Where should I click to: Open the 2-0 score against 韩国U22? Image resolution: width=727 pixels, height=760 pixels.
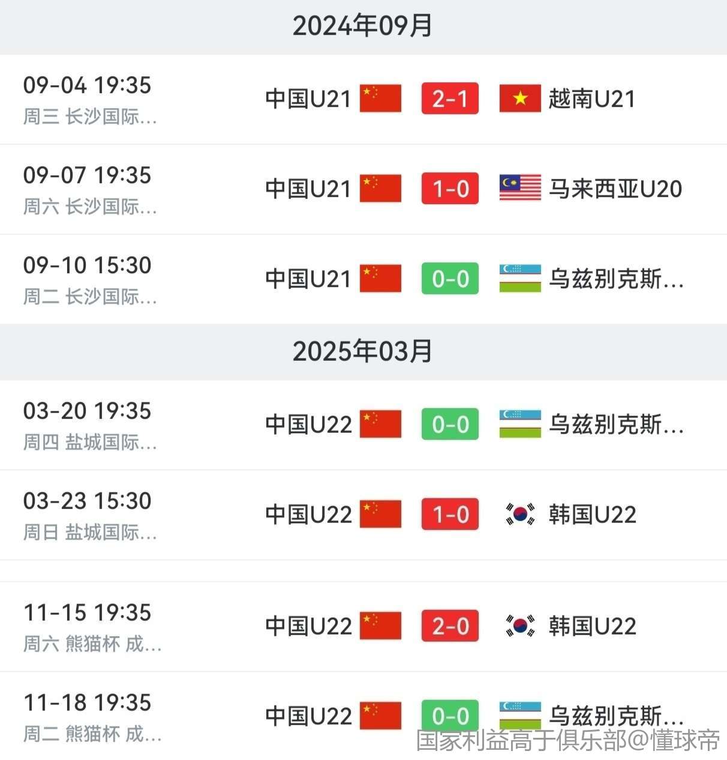450,626
